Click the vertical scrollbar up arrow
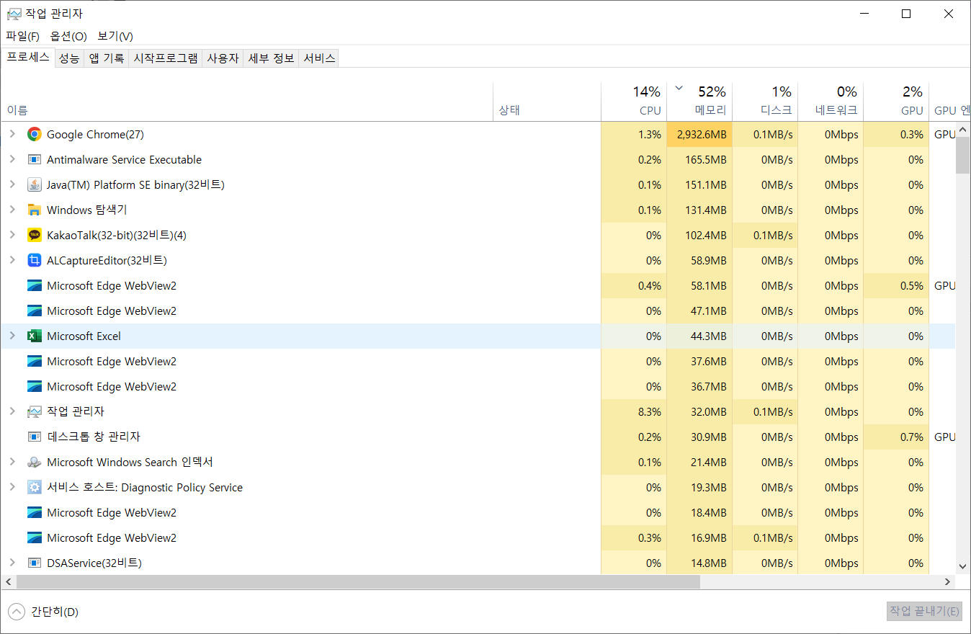Screen dimensions: 971x634 coord(962,128)
